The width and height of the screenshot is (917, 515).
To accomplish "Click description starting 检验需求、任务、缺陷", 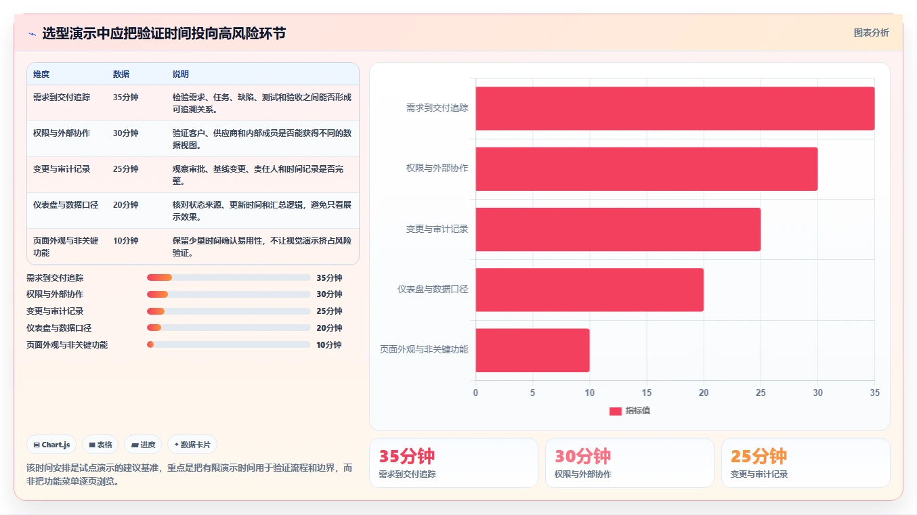I will [x=262, y=103].
